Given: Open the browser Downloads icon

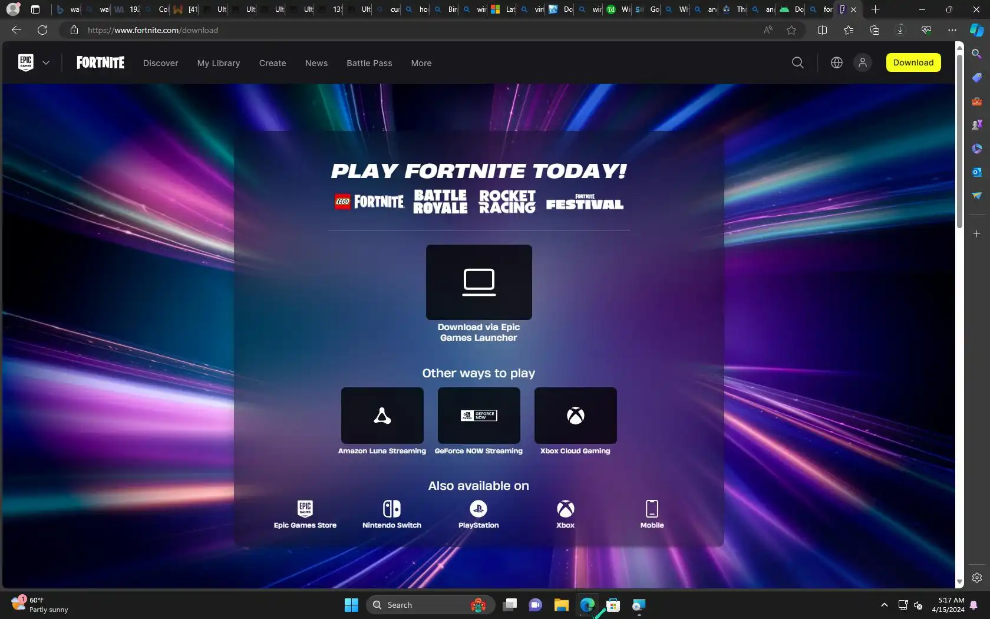Looking at the screenshot, I should click(x=900, y=30).
